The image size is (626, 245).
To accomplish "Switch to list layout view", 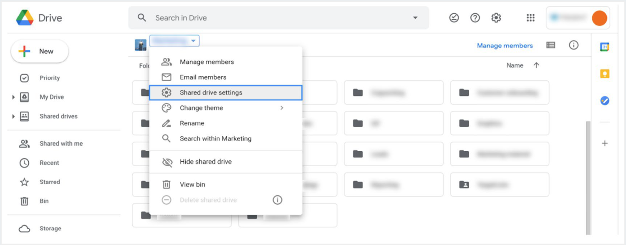I will point(551,45).
